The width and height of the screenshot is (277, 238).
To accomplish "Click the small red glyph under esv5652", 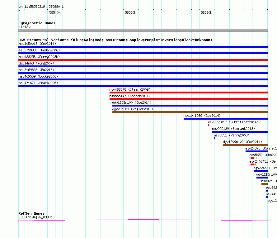I will pos(253,158).
